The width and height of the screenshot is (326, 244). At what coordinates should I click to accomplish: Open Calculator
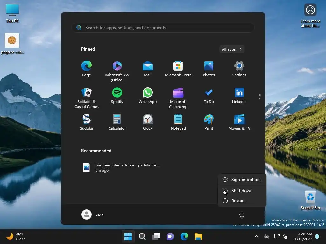click(117, 122)
